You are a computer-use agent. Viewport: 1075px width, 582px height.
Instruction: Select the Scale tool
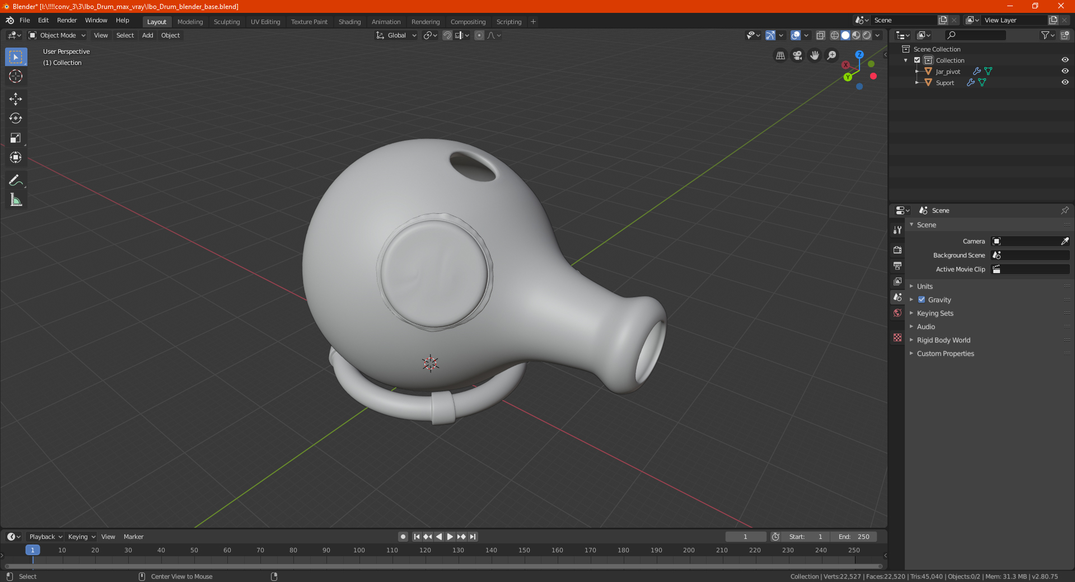[x=16, y=138]
